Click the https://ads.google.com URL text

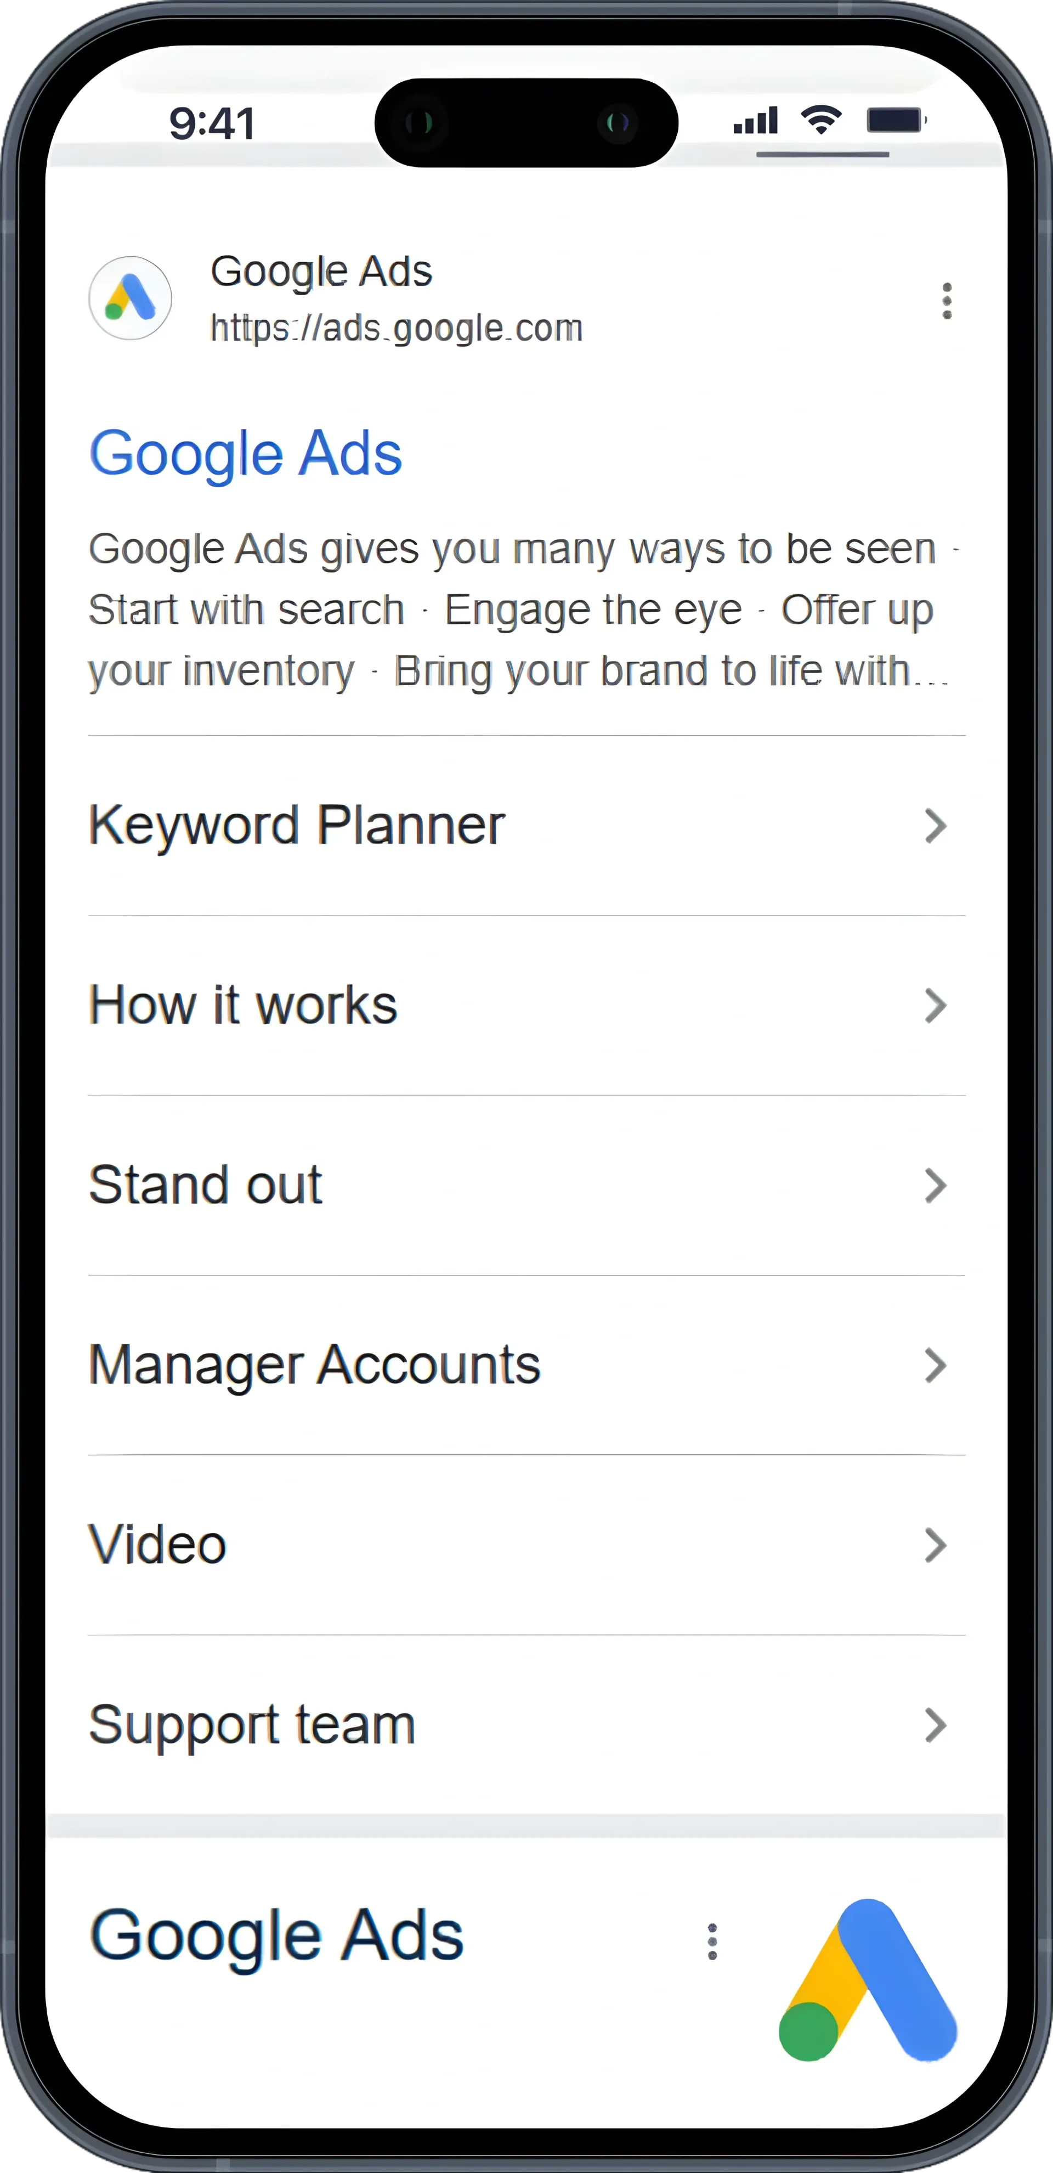396,328
